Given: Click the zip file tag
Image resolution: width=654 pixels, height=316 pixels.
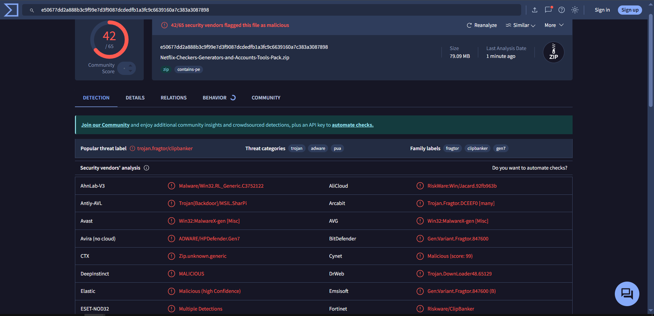Looking at the screenshot, I should point(166,69).
